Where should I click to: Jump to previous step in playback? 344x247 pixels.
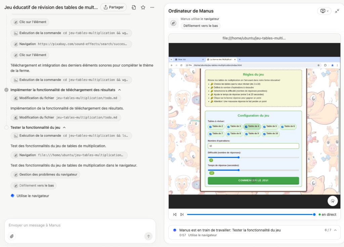tap(175, 214)
